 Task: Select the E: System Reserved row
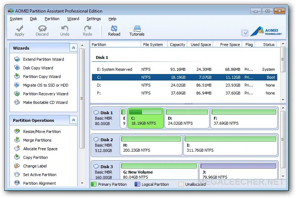[x=185, y=69]
